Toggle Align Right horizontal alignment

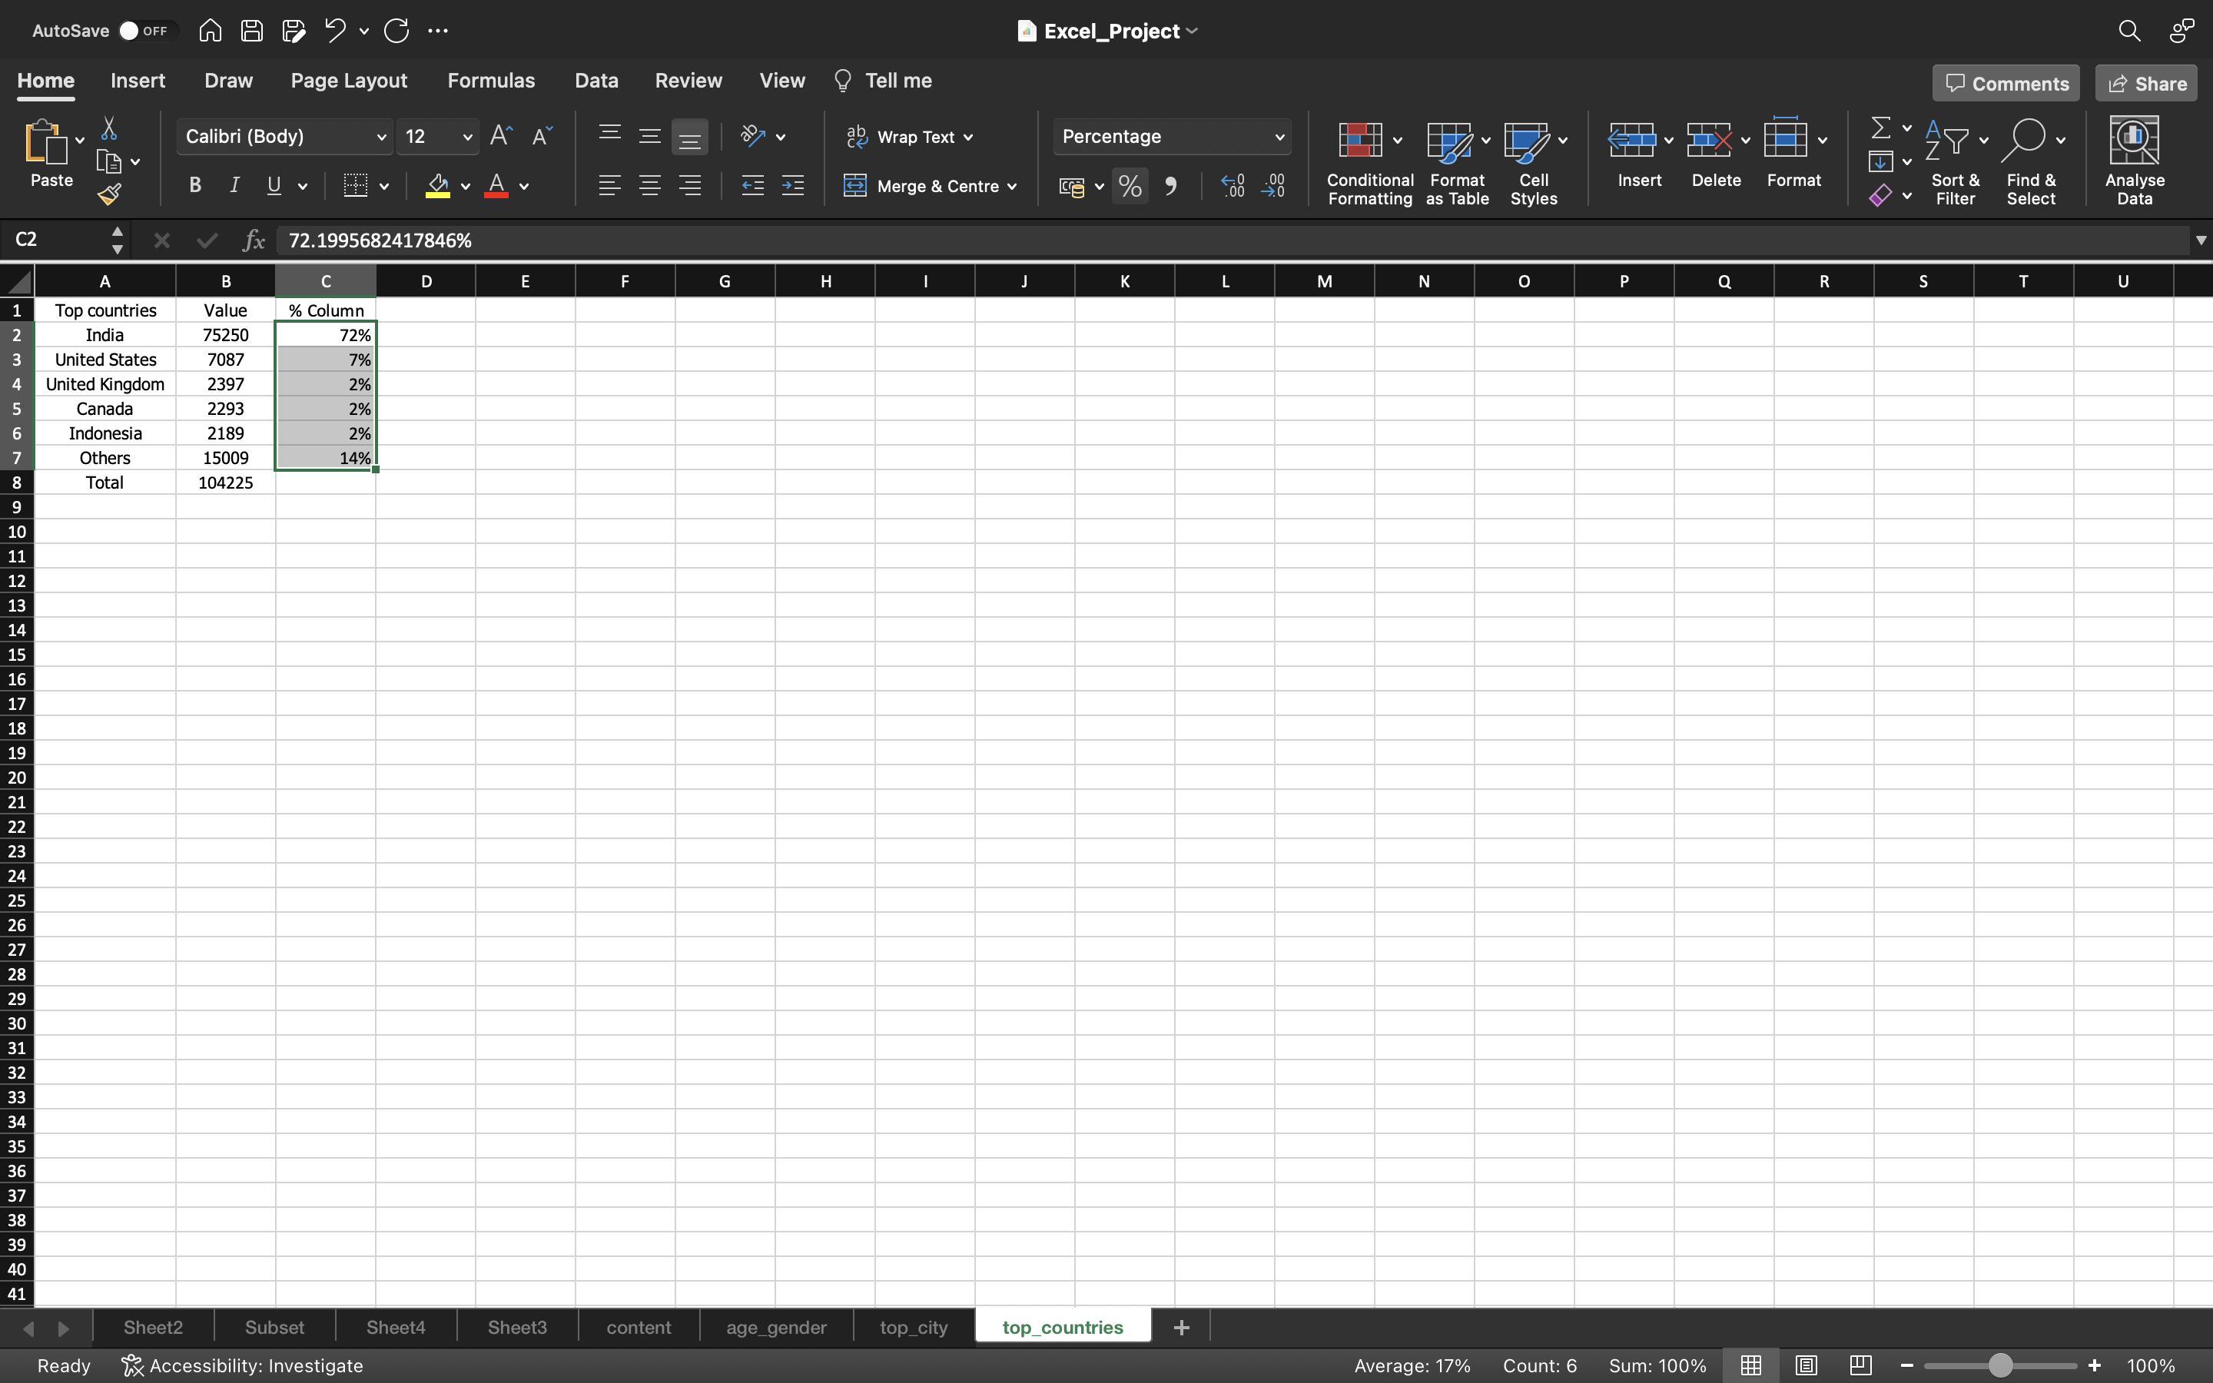(689, 187)
